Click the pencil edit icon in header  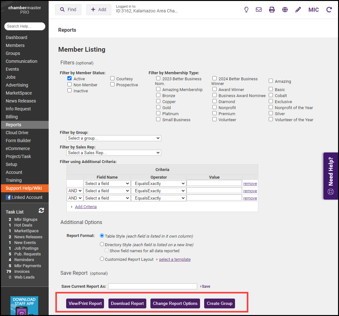(298, 10)
